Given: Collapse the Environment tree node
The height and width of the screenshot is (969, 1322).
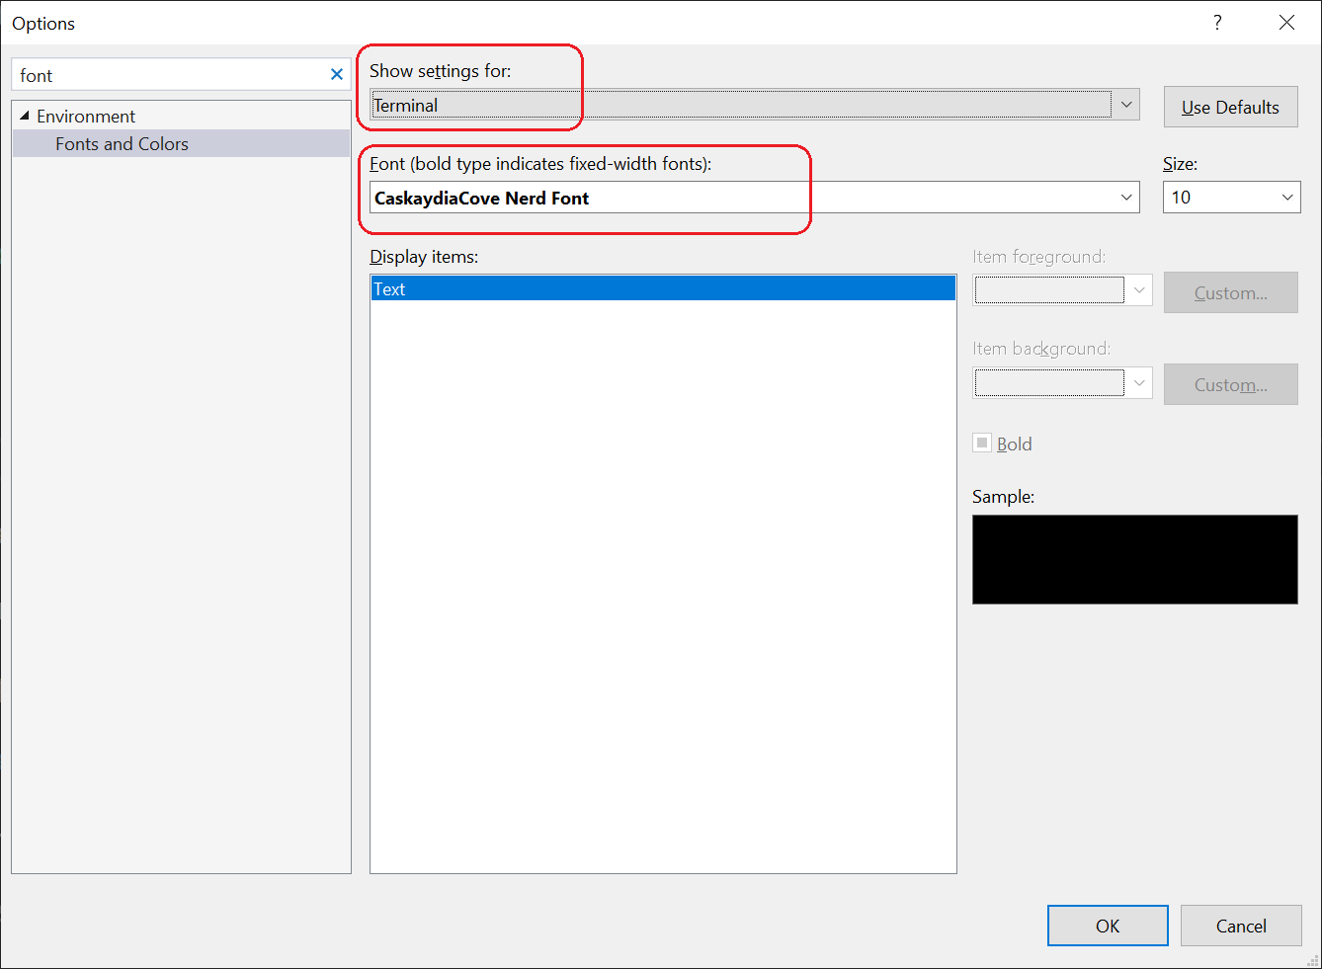Looking at the screenshot, I should coord(22,116).
